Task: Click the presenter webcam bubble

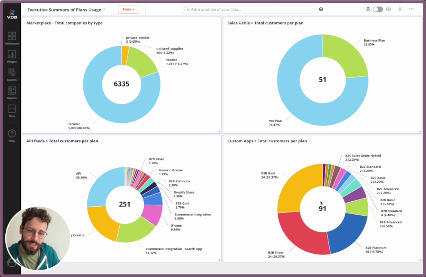Action: click(x=38, y=239)
